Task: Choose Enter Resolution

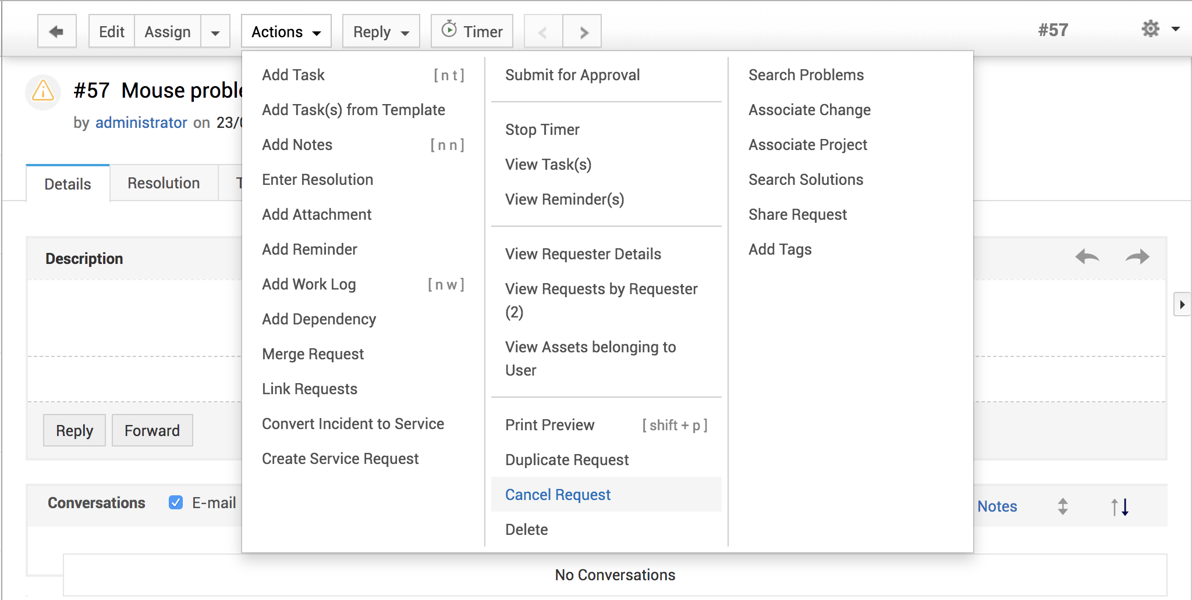Action: [x=364, y=180]
